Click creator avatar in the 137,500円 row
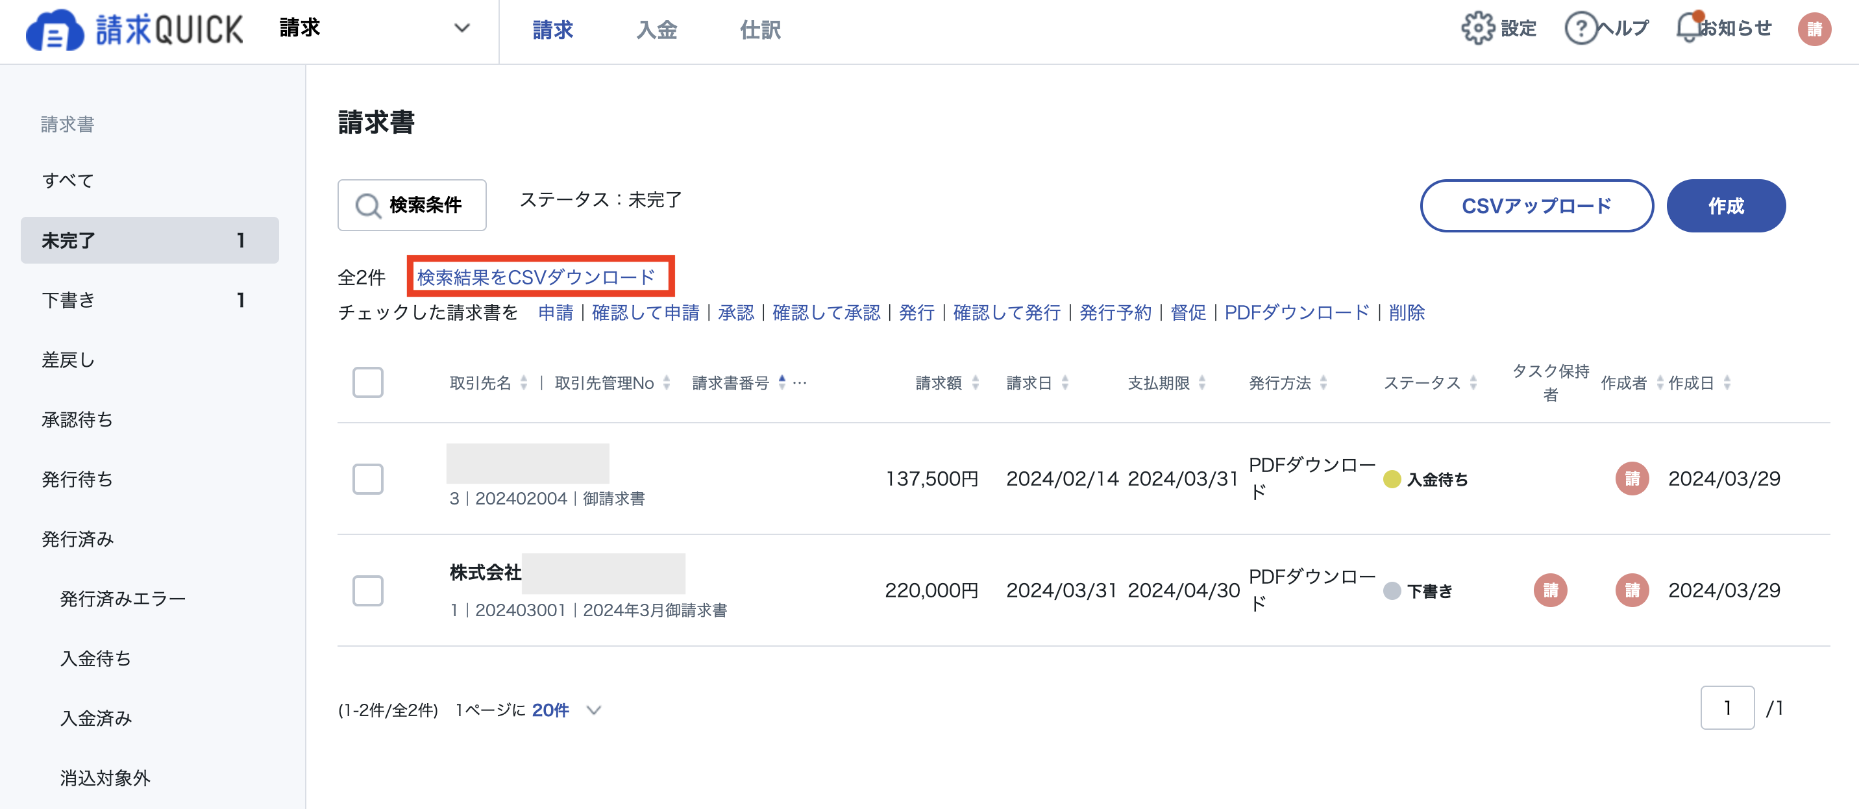Screen dimensions: 1859x809 [x=1632, y=479]
